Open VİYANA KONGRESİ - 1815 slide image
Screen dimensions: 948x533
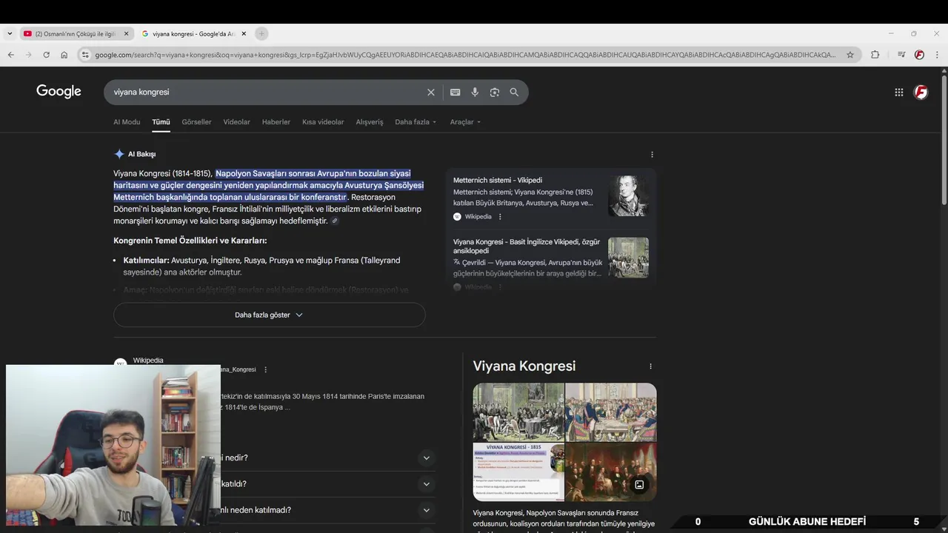pyautogui.click(x=518, y=472)
